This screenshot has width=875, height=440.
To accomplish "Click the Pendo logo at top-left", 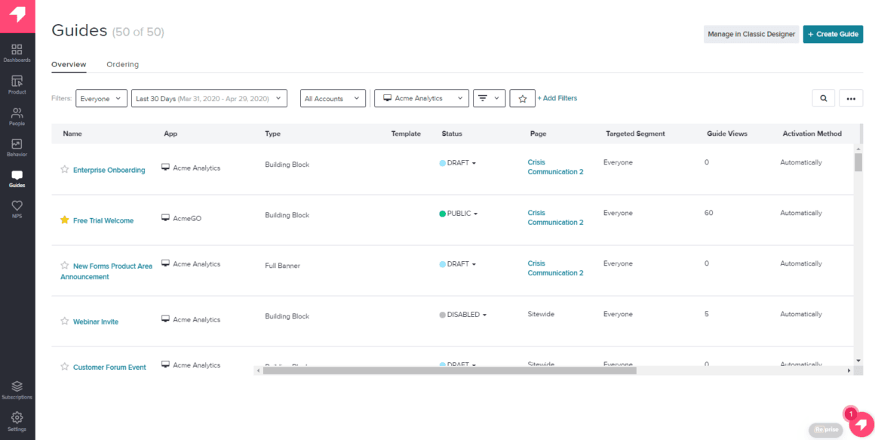I will pyautogui.click(x=17, y=16).
